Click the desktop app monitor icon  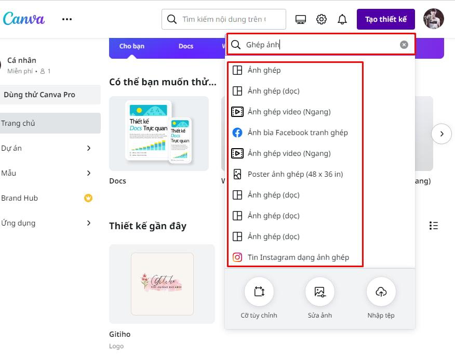[300, 19]
